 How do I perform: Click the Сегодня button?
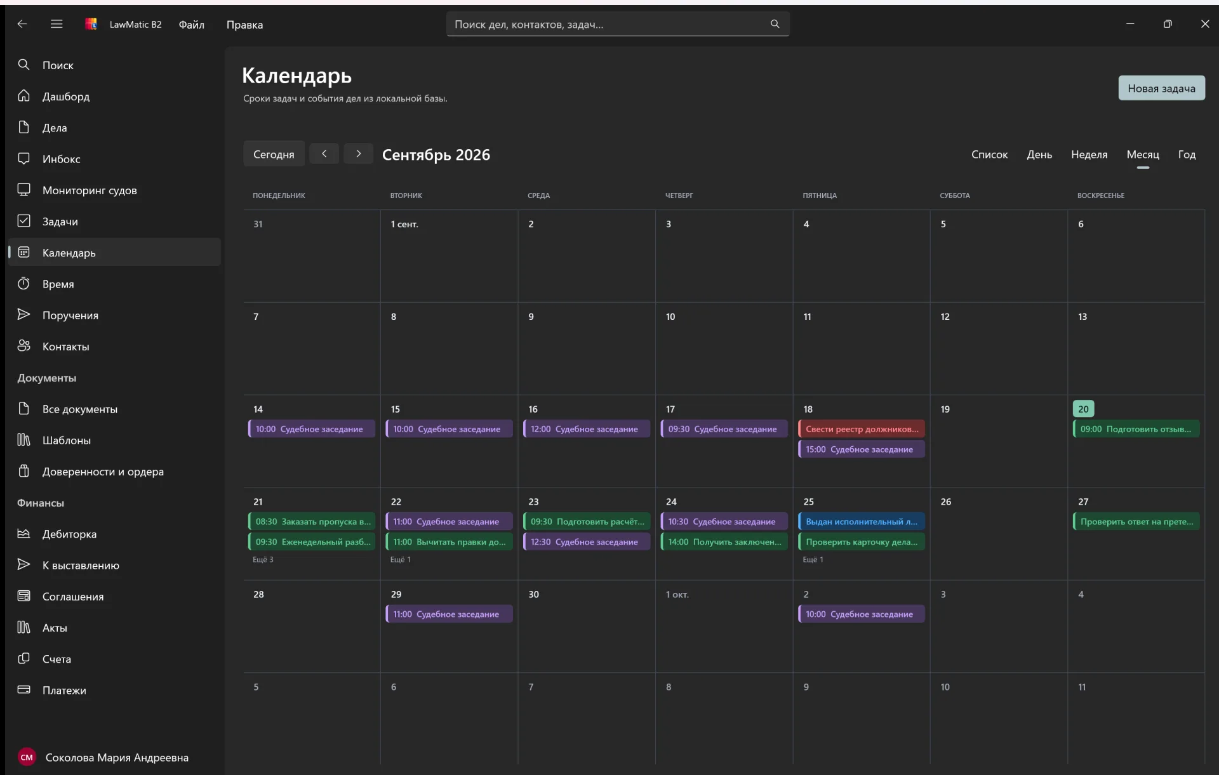[274, 154]
